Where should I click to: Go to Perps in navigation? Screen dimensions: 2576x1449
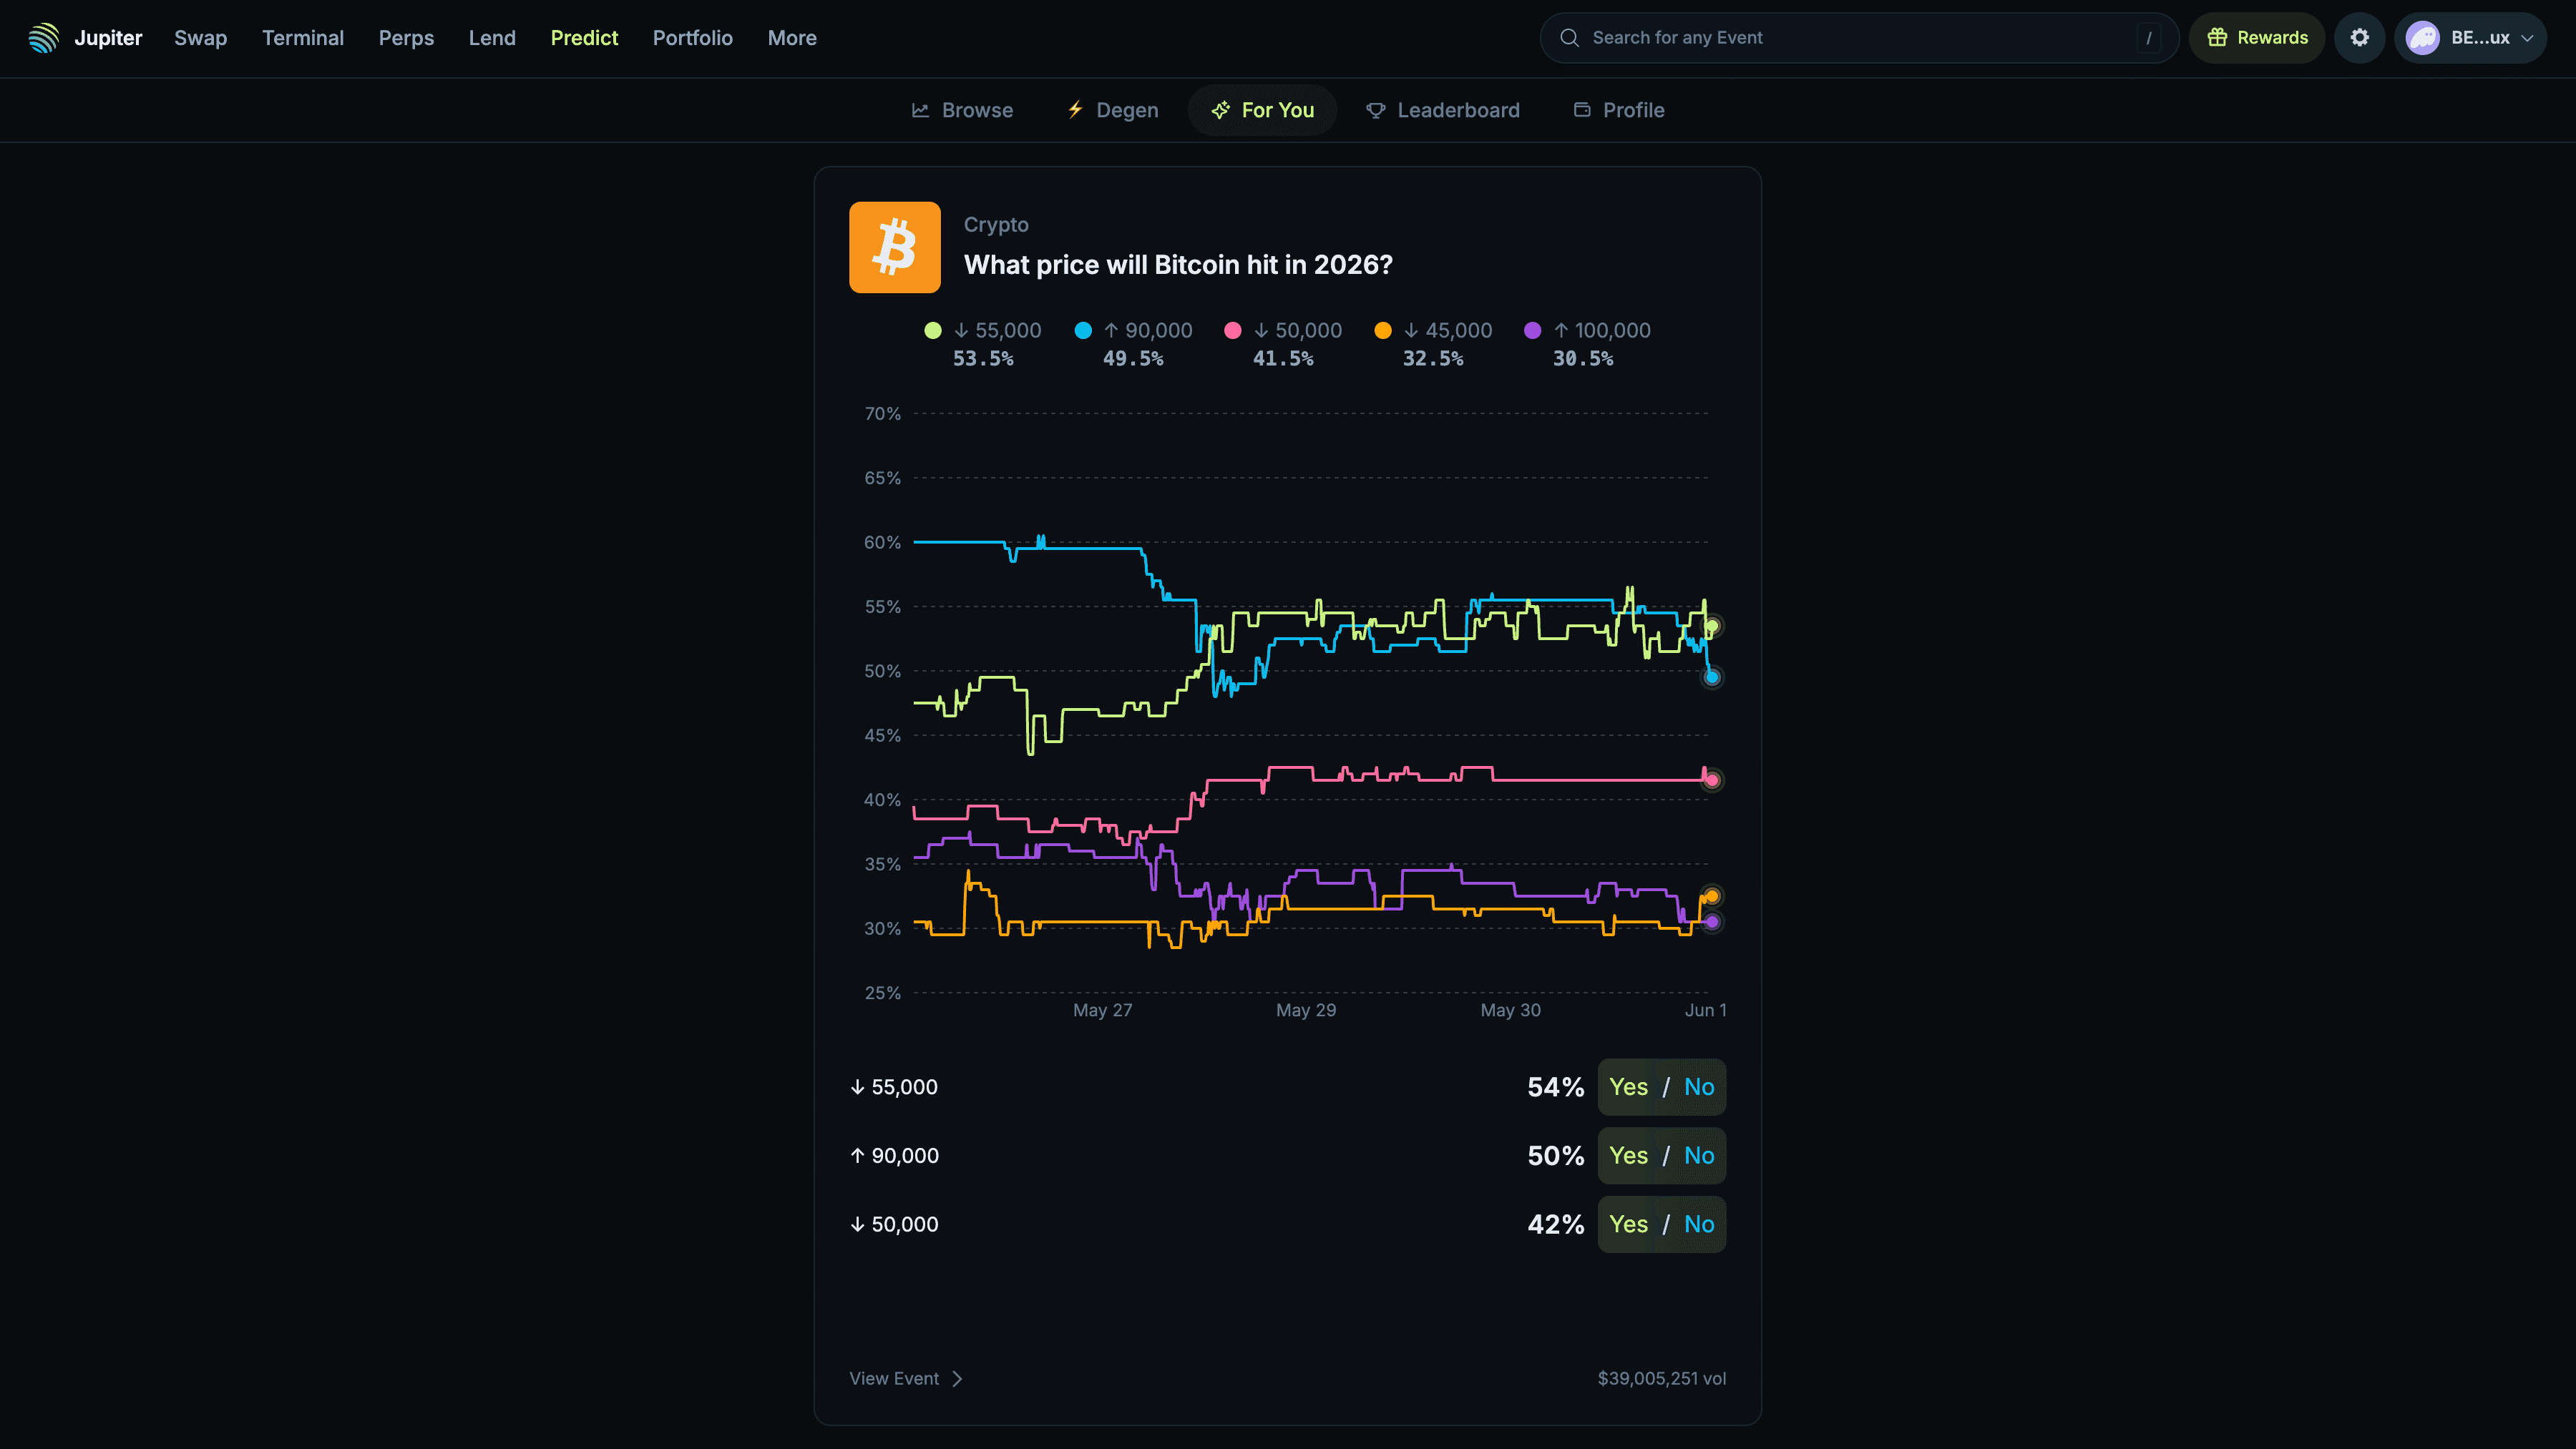tap(406, 38)
